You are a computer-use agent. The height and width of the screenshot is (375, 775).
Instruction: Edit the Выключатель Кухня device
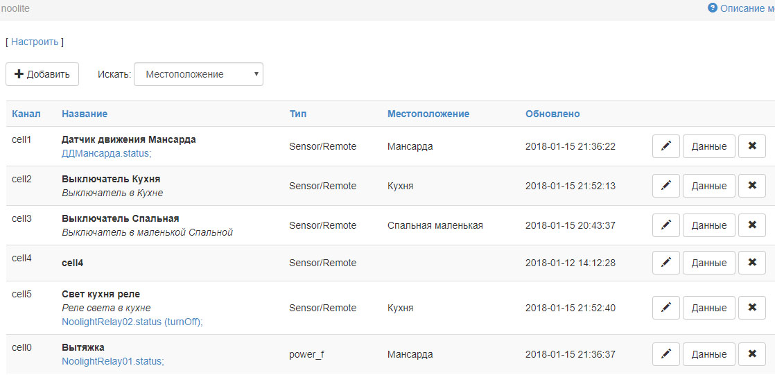[665, 186]
